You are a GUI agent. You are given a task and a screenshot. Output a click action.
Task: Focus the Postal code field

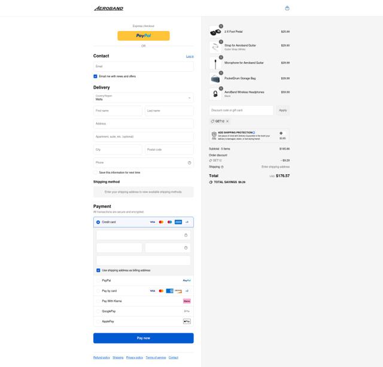click(169, 150)
